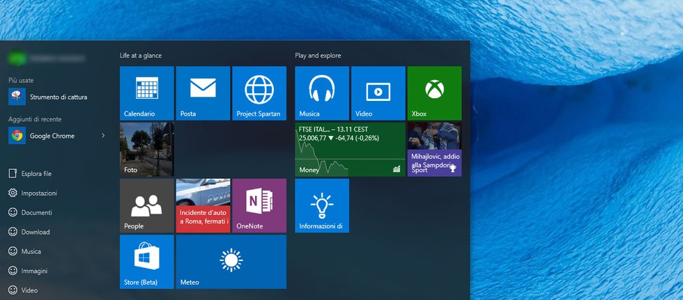Viewport: 683px width, 300px height.
Task: Open the Video tile in Play and explore
Action: pyautogui.click(x=378, y=93)
